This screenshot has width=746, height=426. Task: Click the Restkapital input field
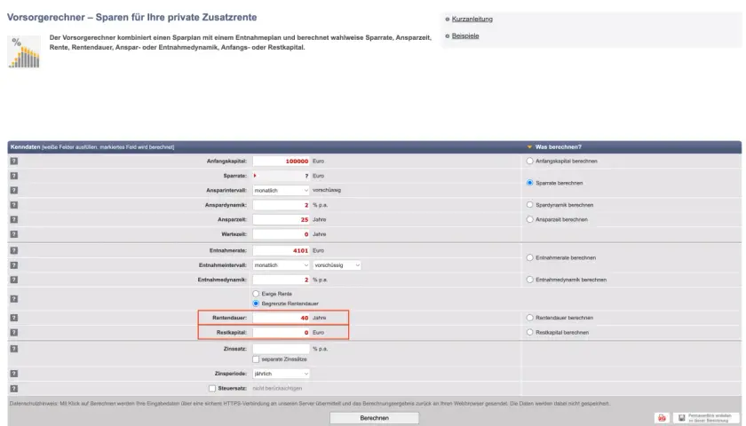click(282, 332)
